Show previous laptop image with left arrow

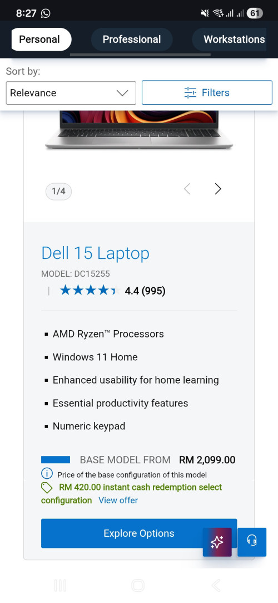click(x=187, y=189)
